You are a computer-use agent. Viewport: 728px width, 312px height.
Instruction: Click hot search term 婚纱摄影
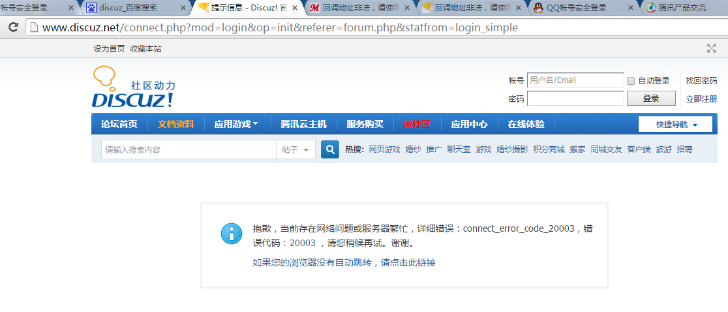pos(512,149)
